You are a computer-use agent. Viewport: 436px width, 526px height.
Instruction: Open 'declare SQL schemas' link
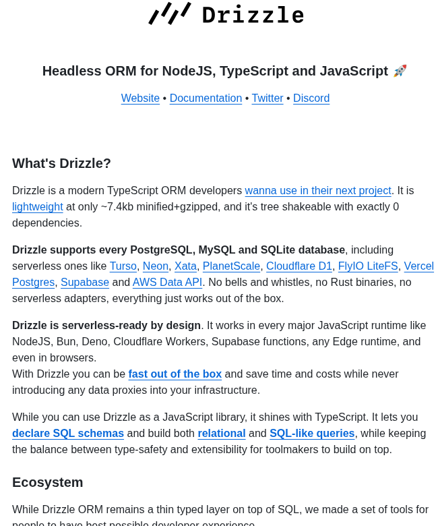[68, 434]
